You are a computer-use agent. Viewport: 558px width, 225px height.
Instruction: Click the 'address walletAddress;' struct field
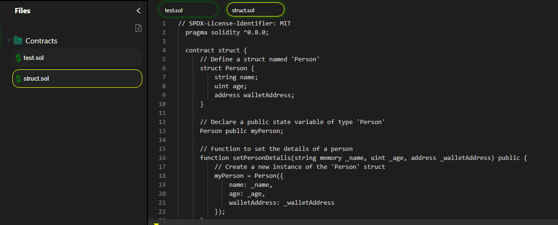tap(254, 95)
